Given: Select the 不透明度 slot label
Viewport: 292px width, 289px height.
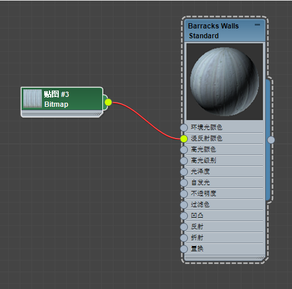Looking at the screenshot, I should pyautogui.click(x=204, y=193).
